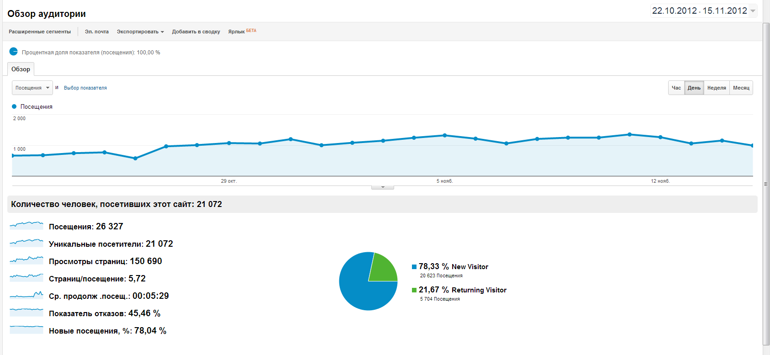This screenshot has height=355, width=770.
Task: Select the Неделя time interval
Action: click(716, 88)
